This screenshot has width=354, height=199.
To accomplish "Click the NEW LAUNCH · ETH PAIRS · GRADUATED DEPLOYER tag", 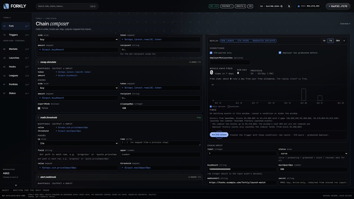I will (x=248, y=41).
